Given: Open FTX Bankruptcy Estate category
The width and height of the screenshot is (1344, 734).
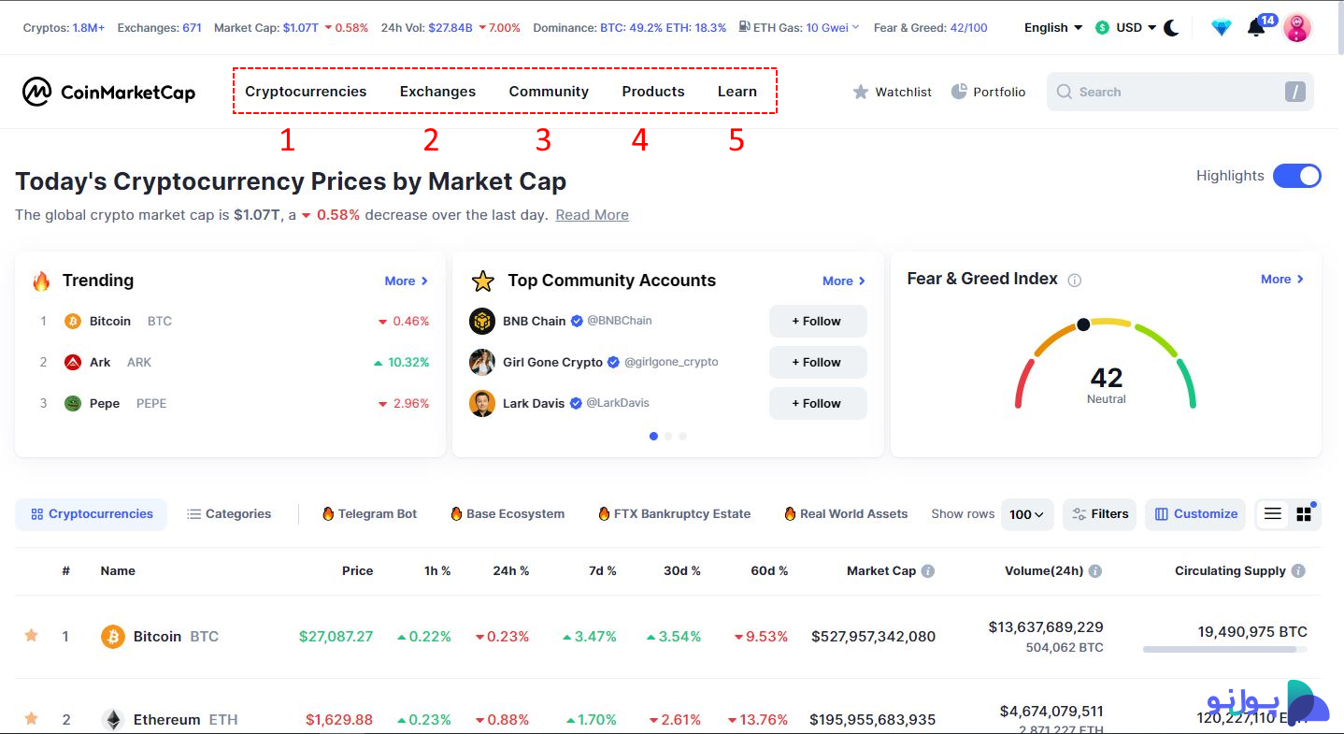Looking at the screenshot, I should [674, 513].
